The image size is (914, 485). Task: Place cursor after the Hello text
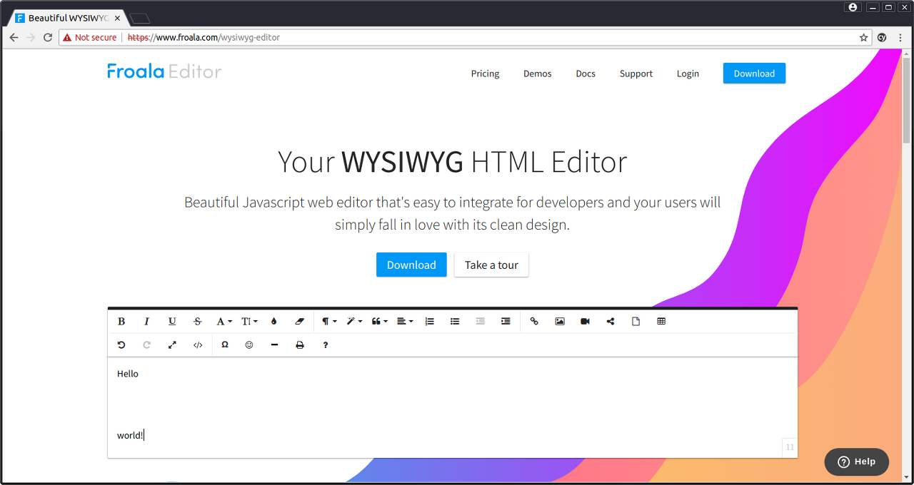coord(140,374)
